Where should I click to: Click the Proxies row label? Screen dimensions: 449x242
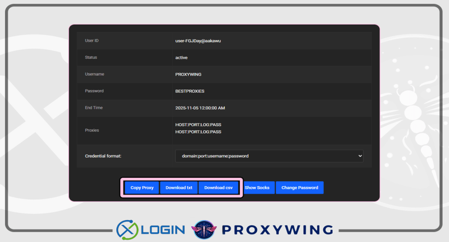(x=92, y=130)
